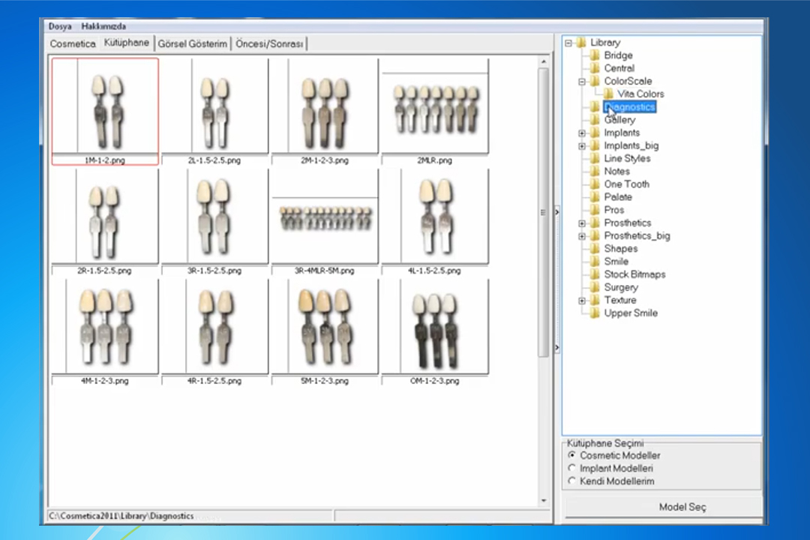Image resolution: width=810 pixels, height=540 pixels.
Task: Select the OM-1-2-3.png thumbnail
Action: 435,331
